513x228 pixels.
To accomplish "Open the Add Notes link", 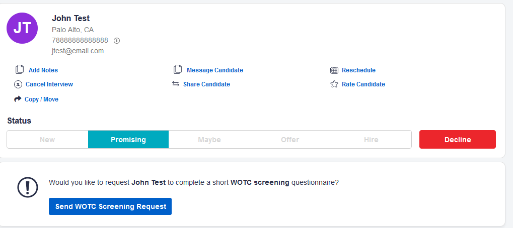I will click(43, 70).
